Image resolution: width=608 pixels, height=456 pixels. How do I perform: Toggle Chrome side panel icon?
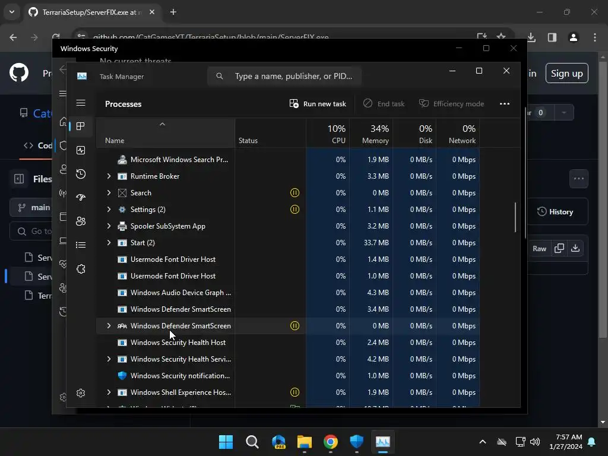click(x=552, y=37)
